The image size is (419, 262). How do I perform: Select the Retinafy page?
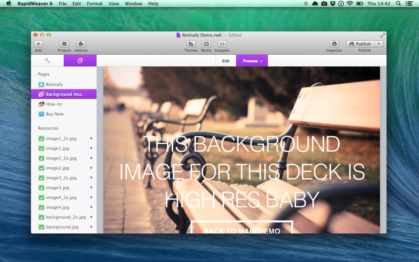(x=64, y=84)
